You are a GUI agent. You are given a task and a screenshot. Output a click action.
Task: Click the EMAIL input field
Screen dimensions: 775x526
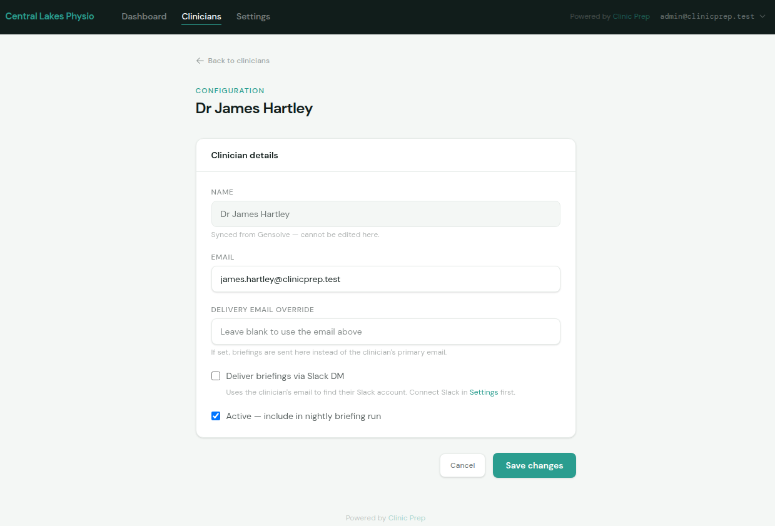pyautogui.click(x=385, y=279)
